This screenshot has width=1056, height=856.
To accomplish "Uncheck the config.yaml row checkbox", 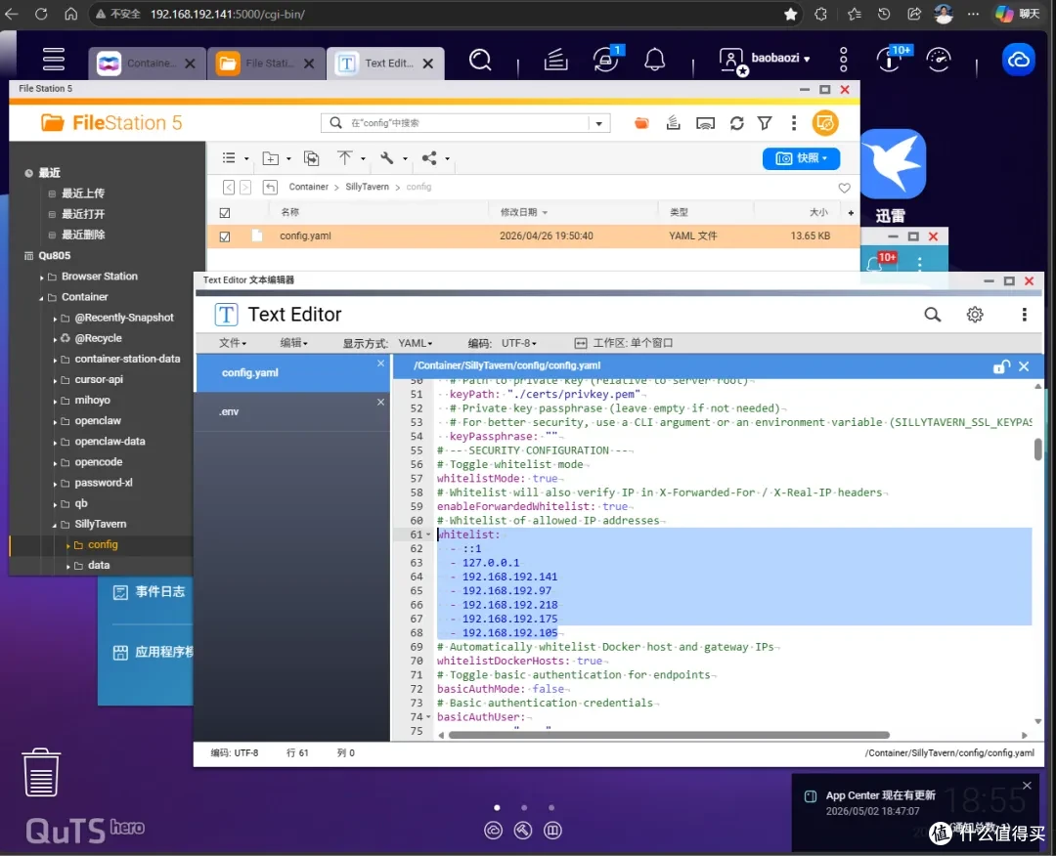I will click(225, 236).
